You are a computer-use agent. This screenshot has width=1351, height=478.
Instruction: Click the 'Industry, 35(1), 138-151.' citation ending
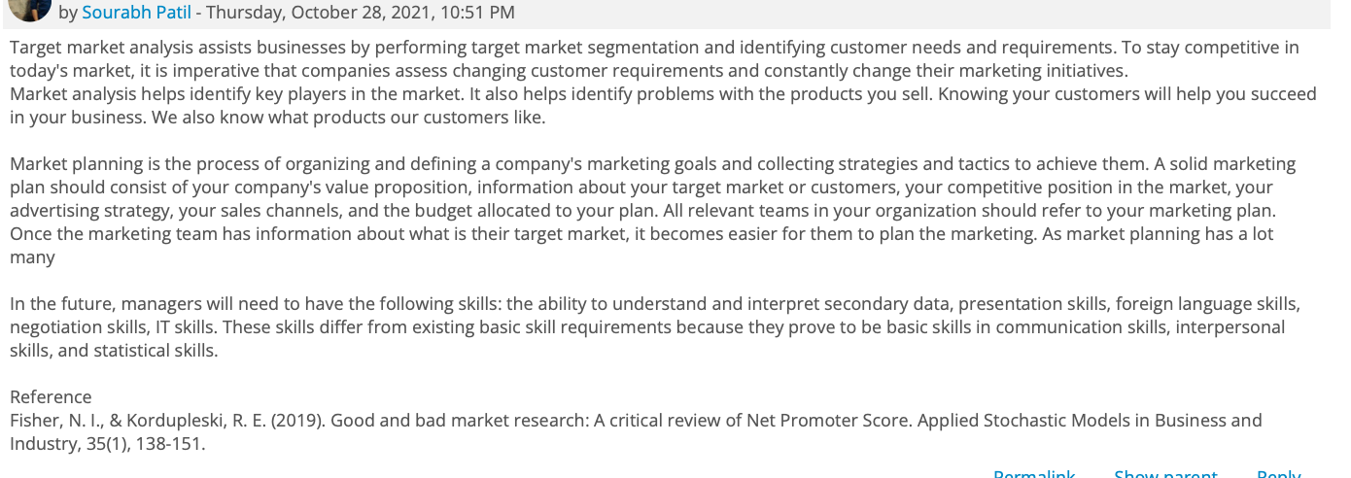(x=108, y=444)
